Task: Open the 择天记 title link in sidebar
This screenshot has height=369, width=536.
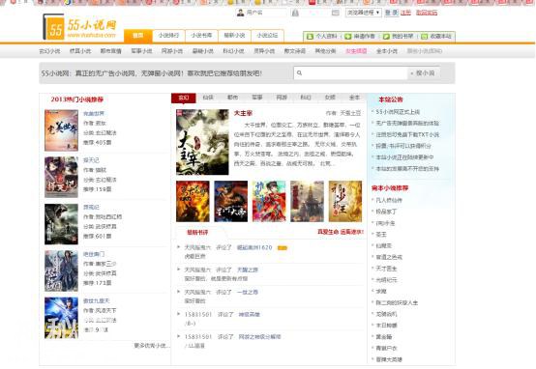Action: coord(91,160)
